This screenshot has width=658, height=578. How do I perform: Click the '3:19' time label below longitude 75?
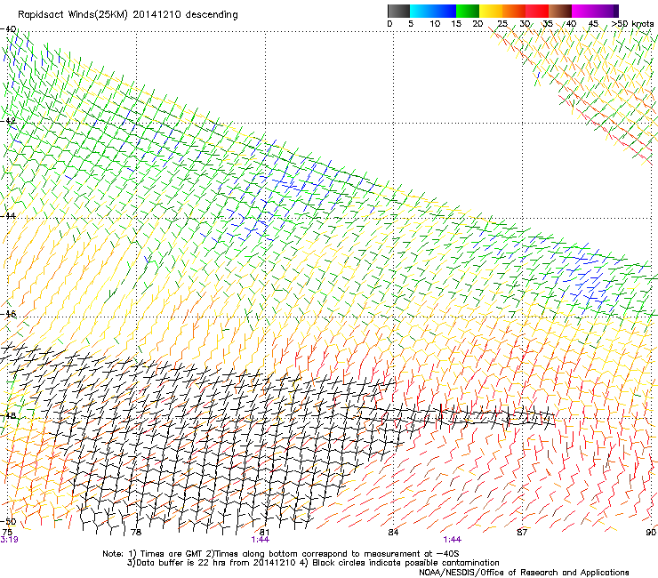point(9,540)
